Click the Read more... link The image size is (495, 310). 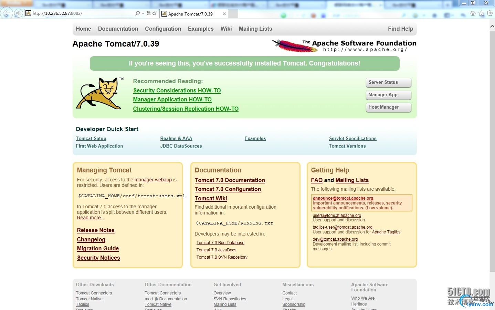pyautogui.click(x=91, y=218)
